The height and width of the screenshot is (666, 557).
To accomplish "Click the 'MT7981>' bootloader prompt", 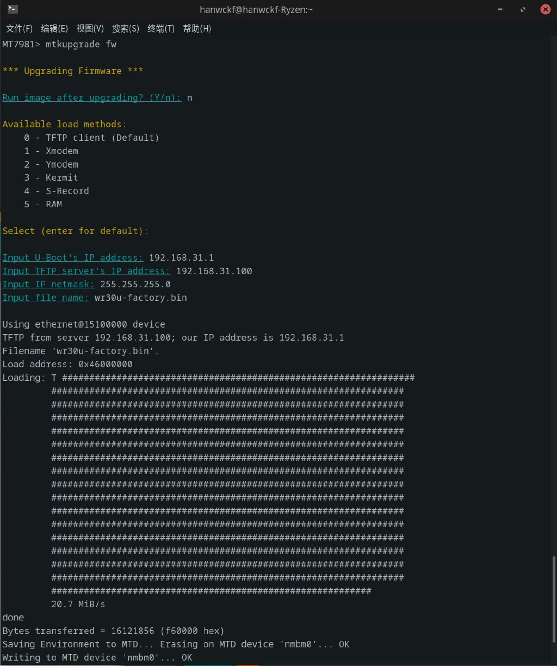I will [20, 44].
